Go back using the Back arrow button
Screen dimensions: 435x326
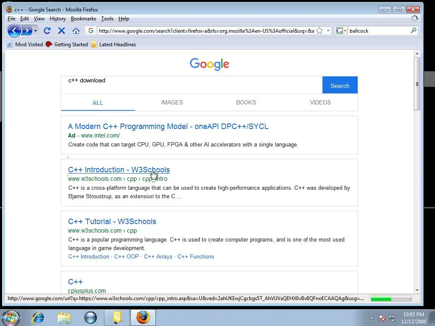[14, 31]
